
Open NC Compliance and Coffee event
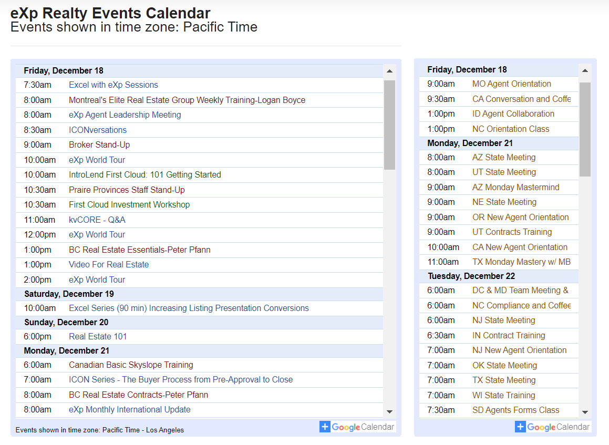[x=521, y=306]
